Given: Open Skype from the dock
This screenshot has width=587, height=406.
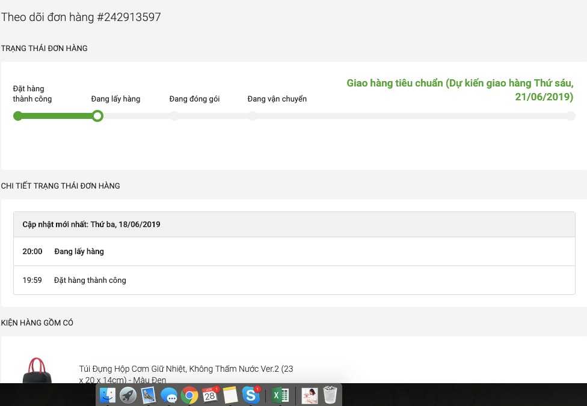Looking at the screenshot, I should click(251, 395).
